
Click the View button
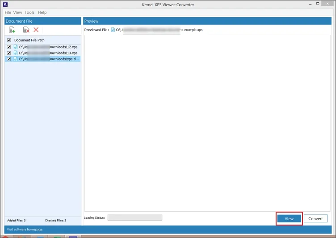[x=289, y=218]
